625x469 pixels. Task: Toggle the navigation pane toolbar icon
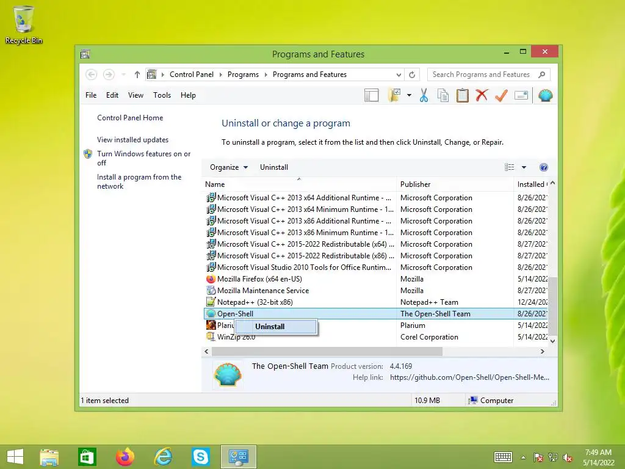pos(372,95)
